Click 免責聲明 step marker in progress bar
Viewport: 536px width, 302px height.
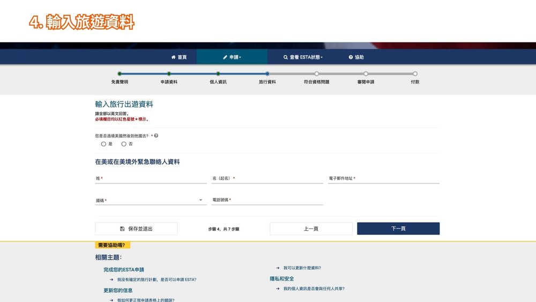120,73
